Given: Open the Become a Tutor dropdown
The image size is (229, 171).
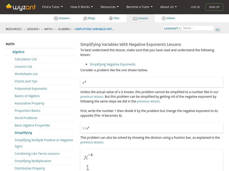Looking at the screenshot, I should [139, 7].
